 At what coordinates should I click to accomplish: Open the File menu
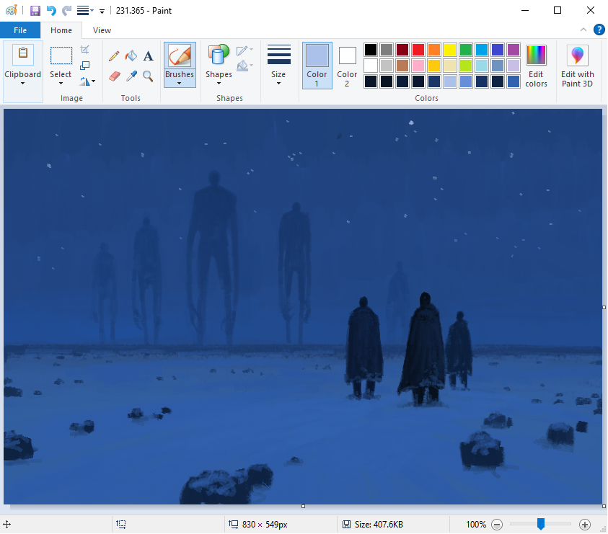coord(20,30)
